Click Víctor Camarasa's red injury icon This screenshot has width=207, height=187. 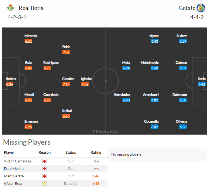[x=44, y=161]
